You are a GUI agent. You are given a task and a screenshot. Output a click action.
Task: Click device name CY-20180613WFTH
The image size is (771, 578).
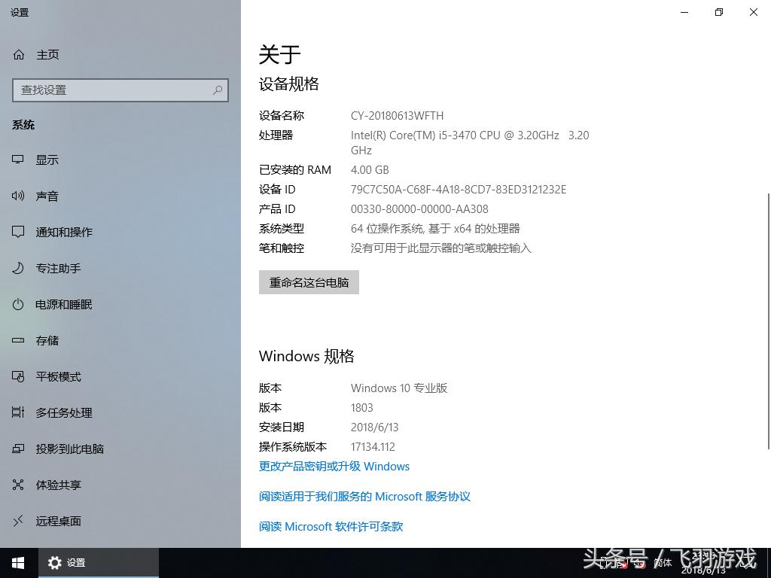[x=397, y=115]
